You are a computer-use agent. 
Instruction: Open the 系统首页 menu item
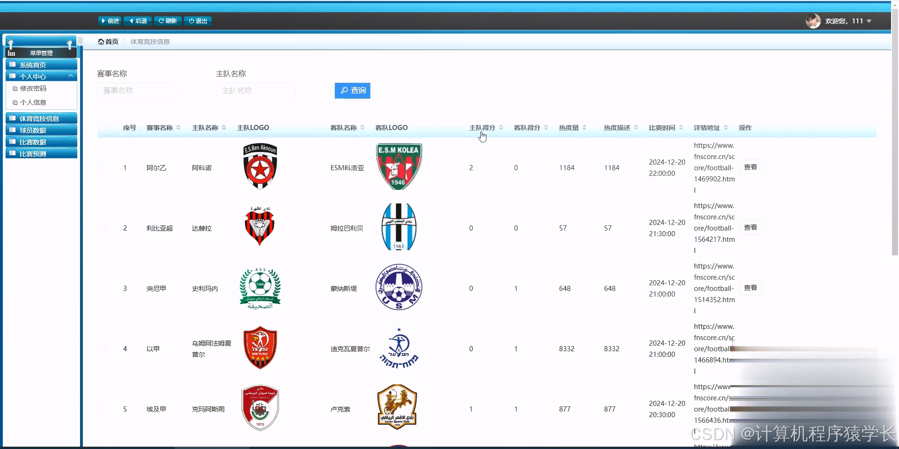coord(41,65)
